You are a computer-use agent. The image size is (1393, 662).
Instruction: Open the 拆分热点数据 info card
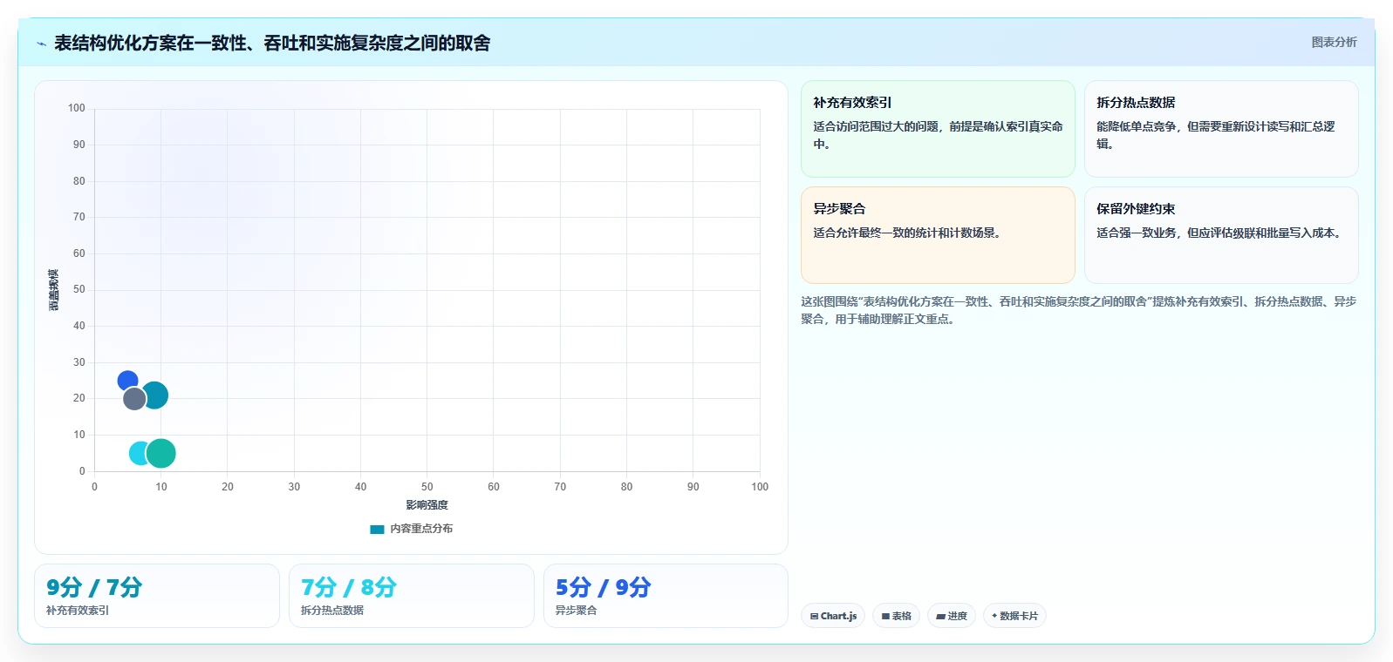click(1221, 129)
